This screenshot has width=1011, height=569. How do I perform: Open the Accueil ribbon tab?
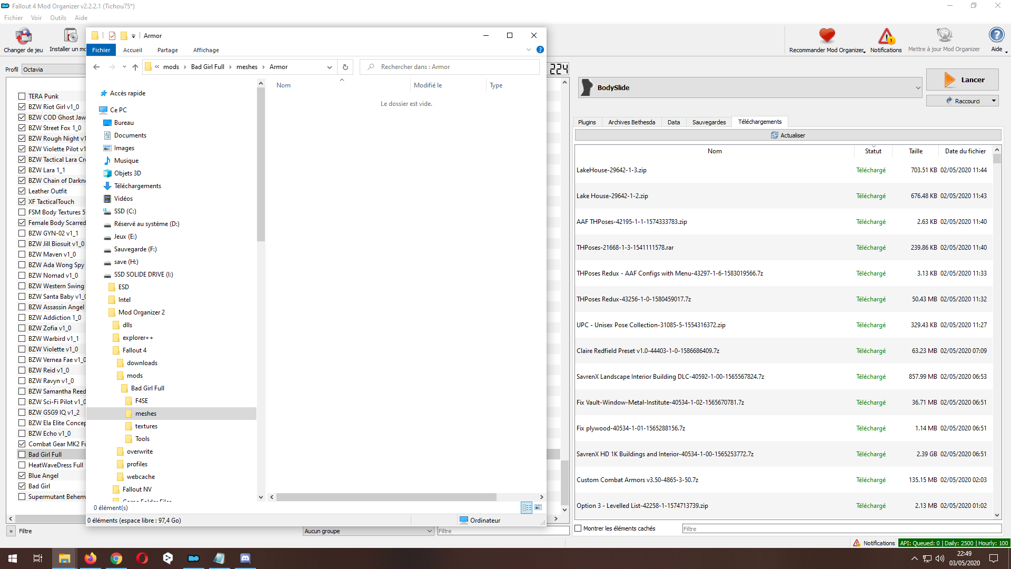[133, 50]
